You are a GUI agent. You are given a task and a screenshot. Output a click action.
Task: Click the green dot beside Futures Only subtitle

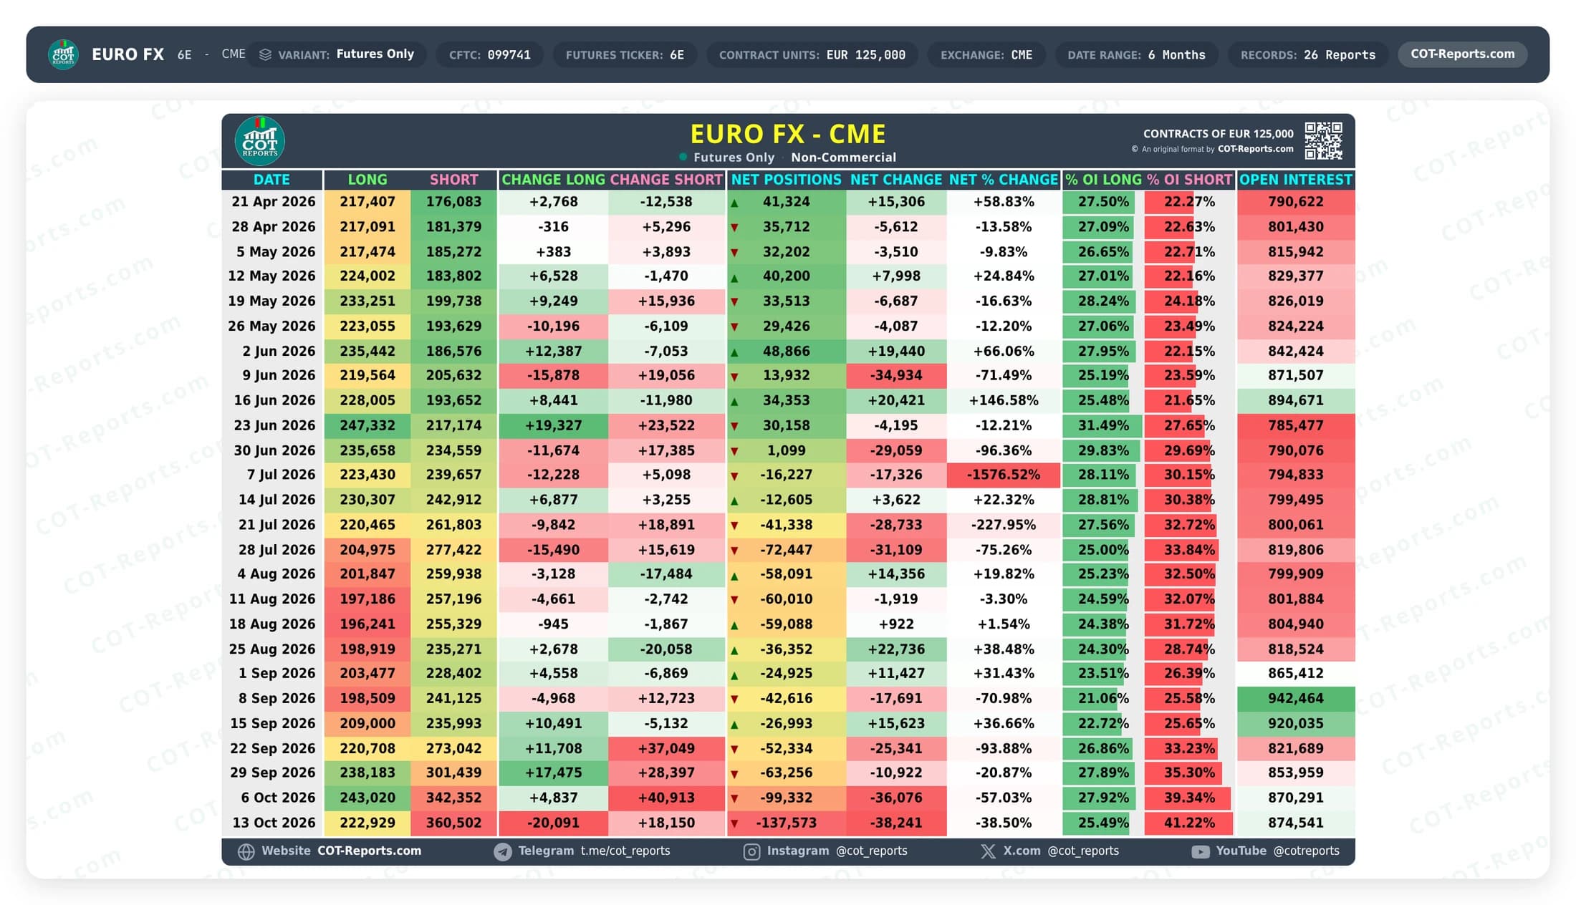[x=683, y=157]
